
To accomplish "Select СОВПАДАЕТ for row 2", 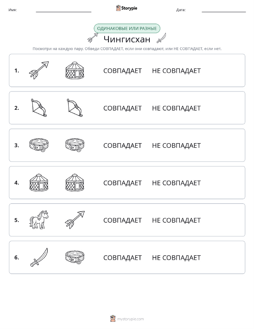I will [x=123, y=108].
